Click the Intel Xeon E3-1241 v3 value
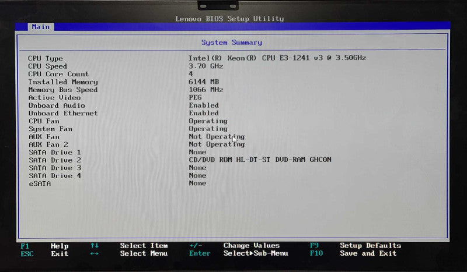 point(277,58)
